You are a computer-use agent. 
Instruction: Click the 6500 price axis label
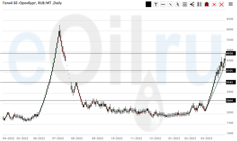[x=230, y=19]
